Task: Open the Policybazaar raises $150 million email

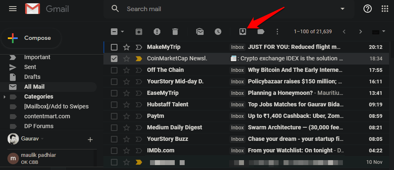Action: pos(247,82)
